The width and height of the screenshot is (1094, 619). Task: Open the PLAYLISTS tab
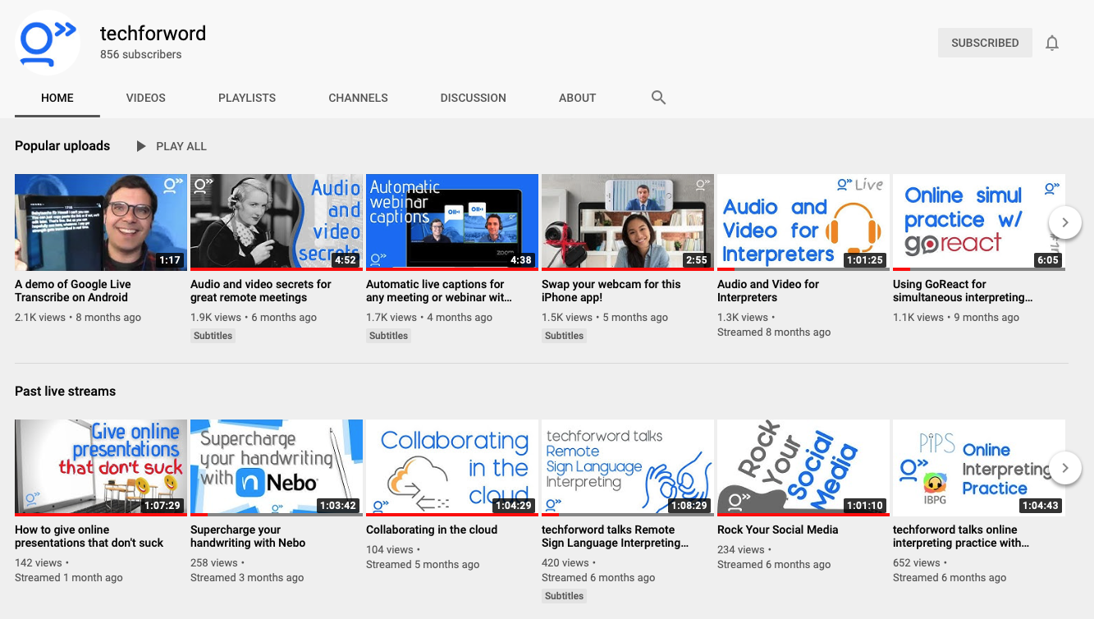pyautogui.click(x=247, y=98)
